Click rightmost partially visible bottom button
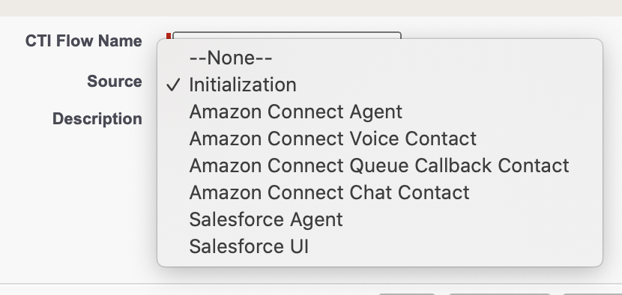The width and height of the screenshot is (622, 295). [592, 294]
